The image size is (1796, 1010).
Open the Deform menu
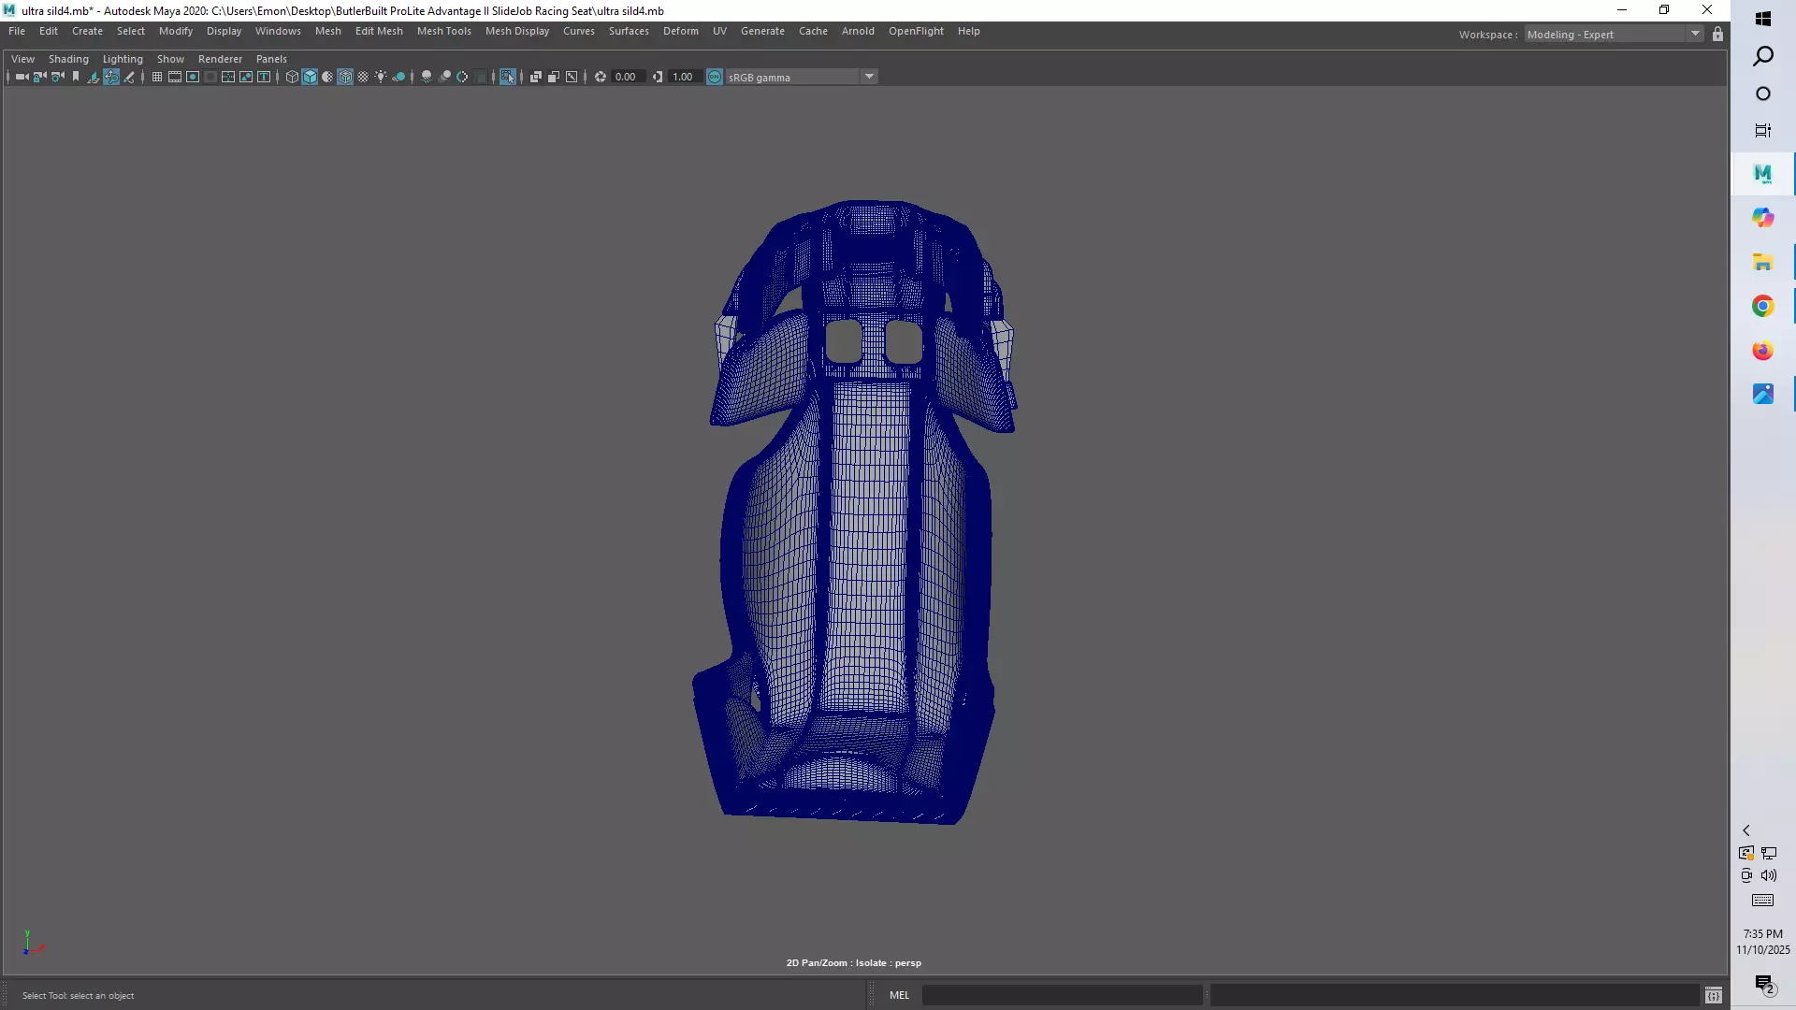(681, 31)
